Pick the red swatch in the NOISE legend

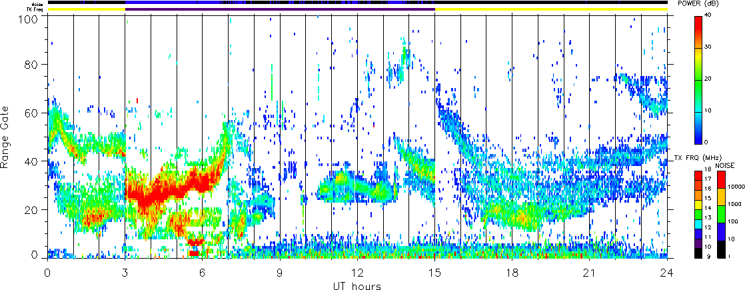tap(721, 180)
